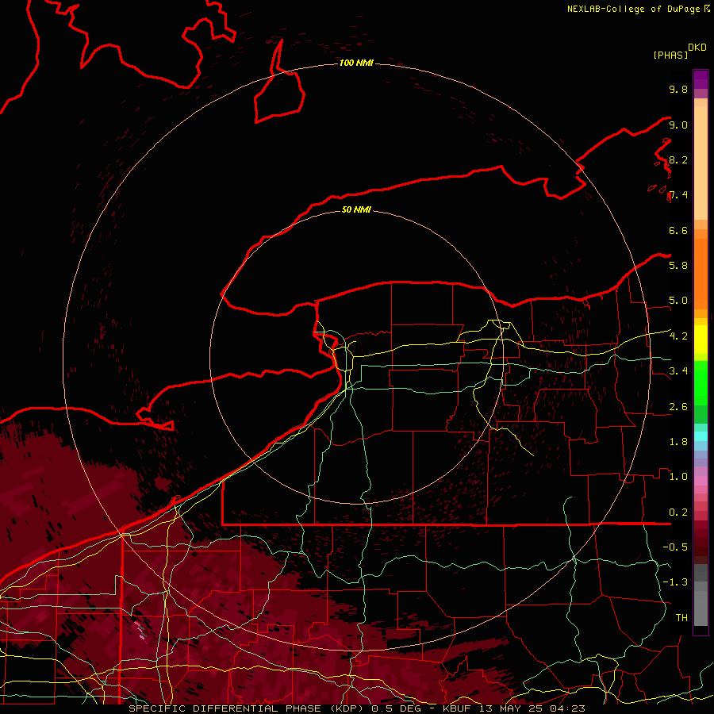Click the Specific Differential Phase KBUF caption
714x714 pixels.
[356, 708]
